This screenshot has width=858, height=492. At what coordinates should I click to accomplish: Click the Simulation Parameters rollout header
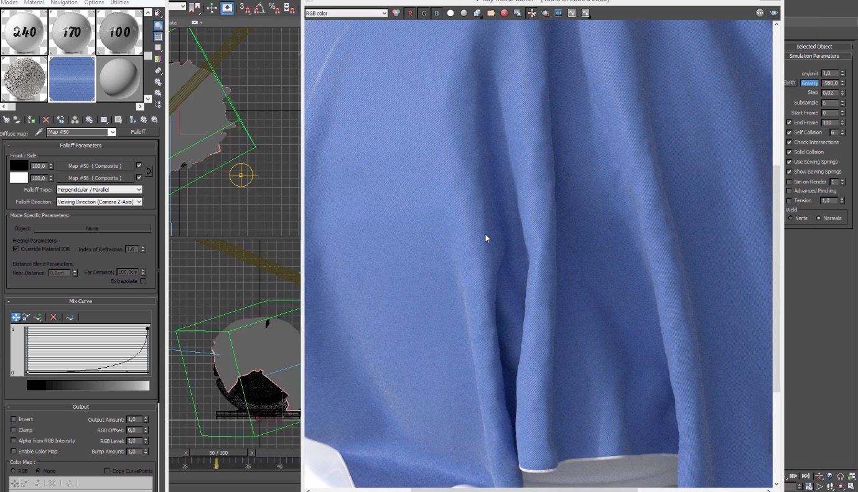pyautogui.click(x=814, y=56)
